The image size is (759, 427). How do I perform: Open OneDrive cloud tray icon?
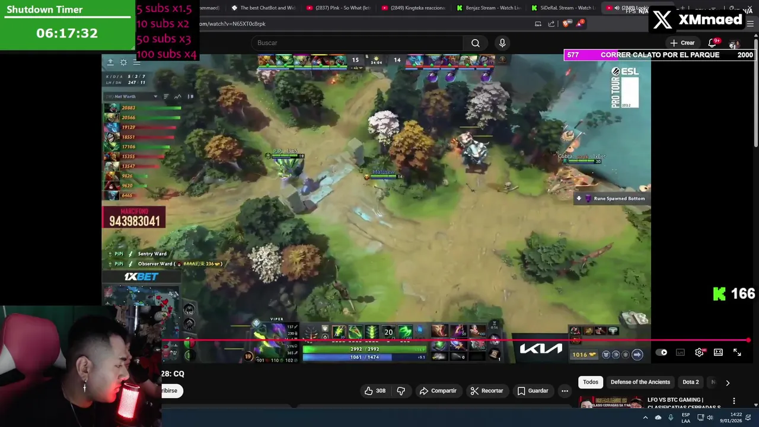(x=658, y=418)
